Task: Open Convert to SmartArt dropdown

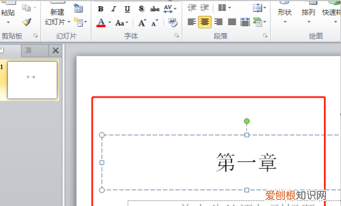Action: [x=260, y=22]
